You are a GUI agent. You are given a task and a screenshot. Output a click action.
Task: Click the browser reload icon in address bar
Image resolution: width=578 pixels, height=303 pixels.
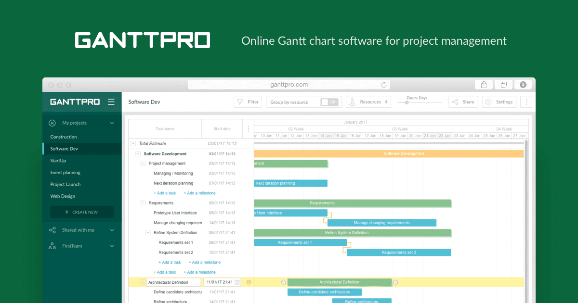(x=384, y=85)
